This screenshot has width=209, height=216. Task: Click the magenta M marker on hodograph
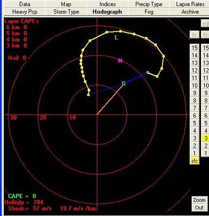(120, 60)
